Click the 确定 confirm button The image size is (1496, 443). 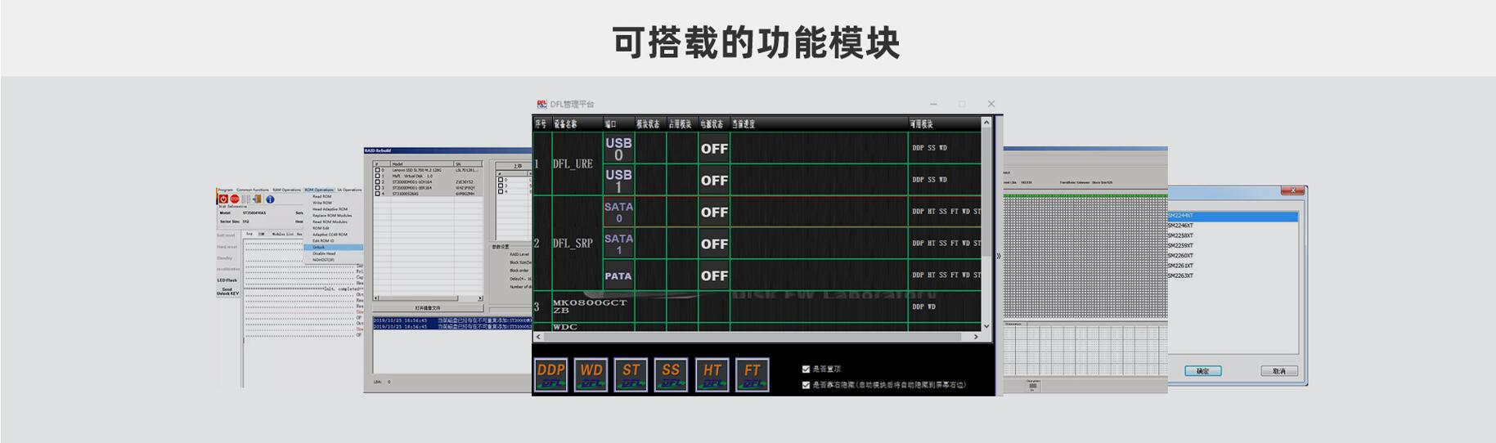(1202, 371)
